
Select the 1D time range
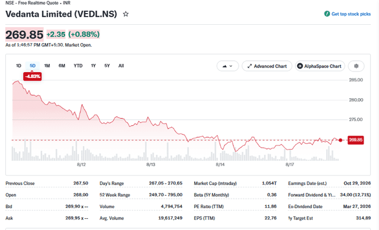tap(18, 66)
